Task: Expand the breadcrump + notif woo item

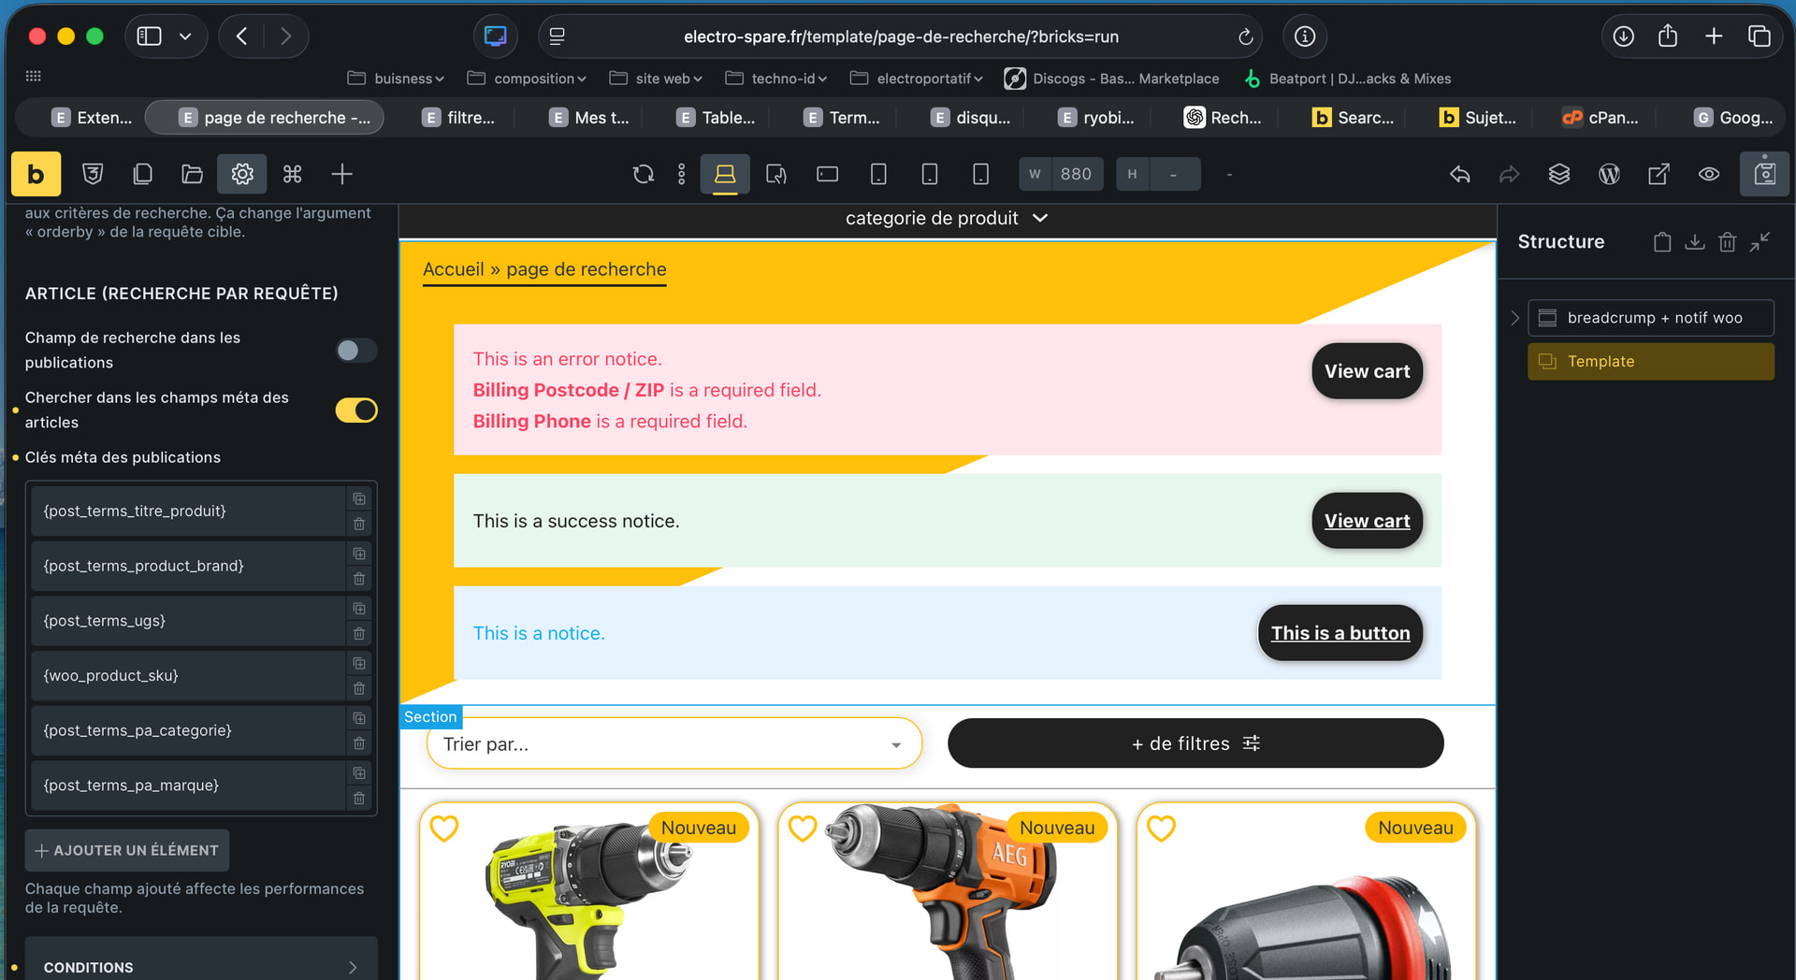Action: [x=1514, y=318]
